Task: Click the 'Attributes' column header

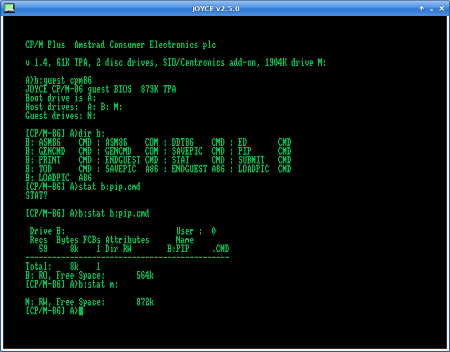Action: click(x=127, y=240)
